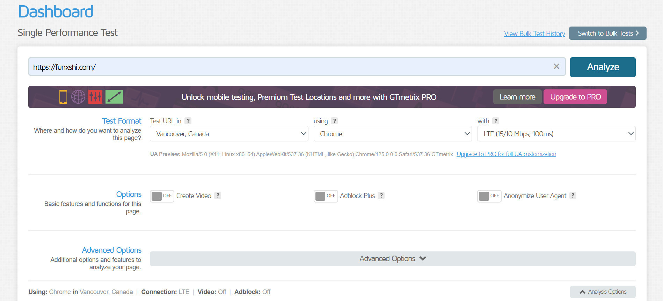The width and height of the screenshot is (663, 301).
Task: Toggle Anonymize User Agent switch
Action: [x=489, y=196]
